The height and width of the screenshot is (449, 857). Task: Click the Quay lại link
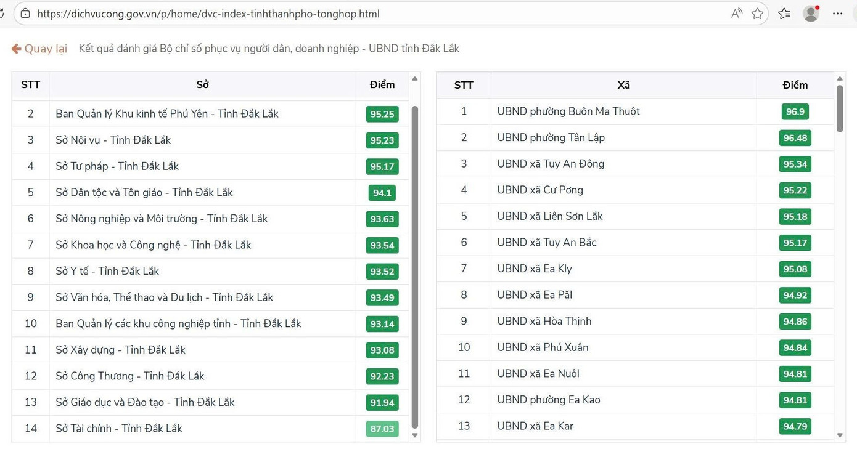click(x=45, y=49)
